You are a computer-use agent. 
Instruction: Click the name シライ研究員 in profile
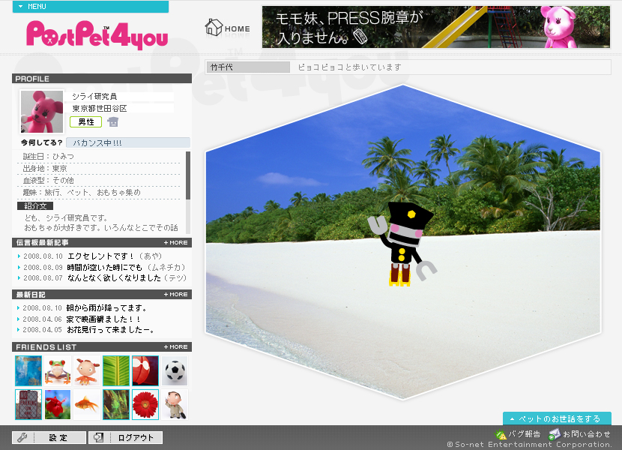(x=95, y=96)
